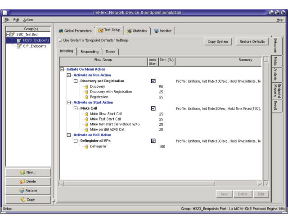This screenshot has width=288, height=223.
Task: Click the Flow Group column header
Action: (x=103, y=62)
